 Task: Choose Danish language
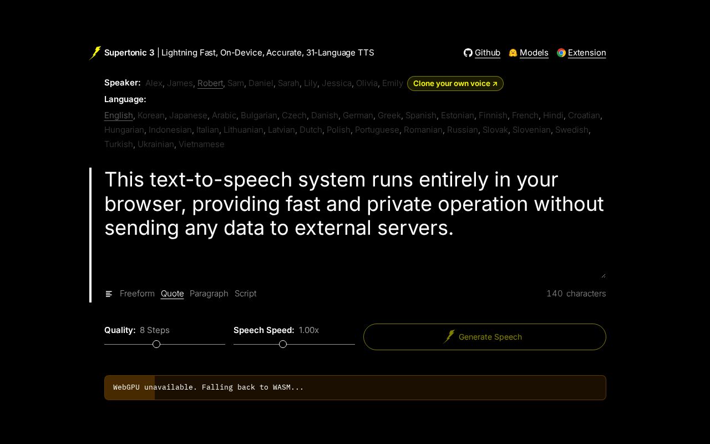pyautogui.click(x=324, y=115)
